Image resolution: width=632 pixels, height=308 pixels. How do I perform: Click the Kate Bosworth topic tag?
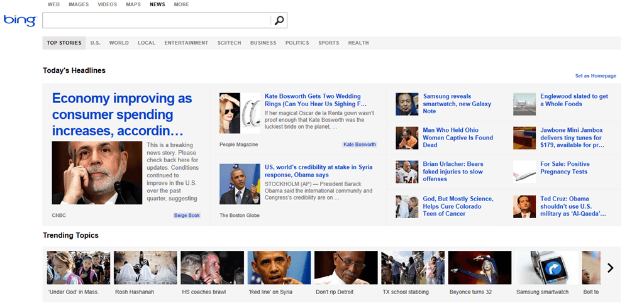(x=360, y=145)
